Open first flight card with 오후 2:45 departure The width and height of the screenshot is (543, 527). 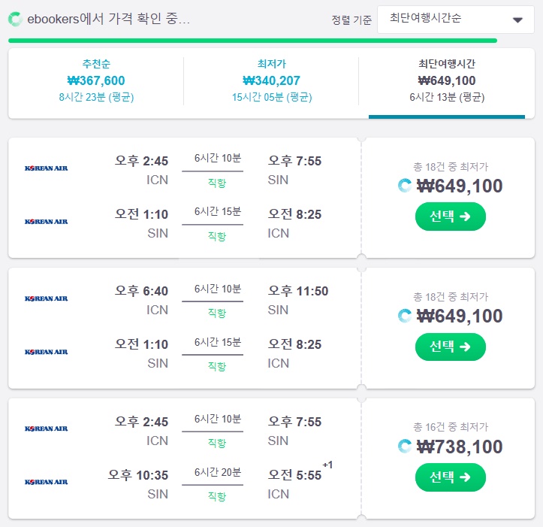(x=185, y=198)
